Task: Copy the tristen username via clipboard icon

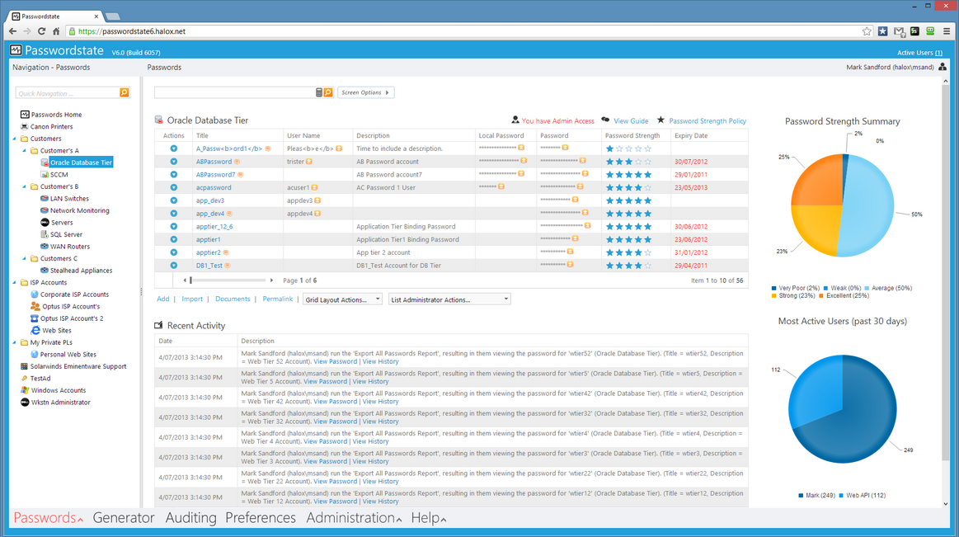Action: pos(309,162)
